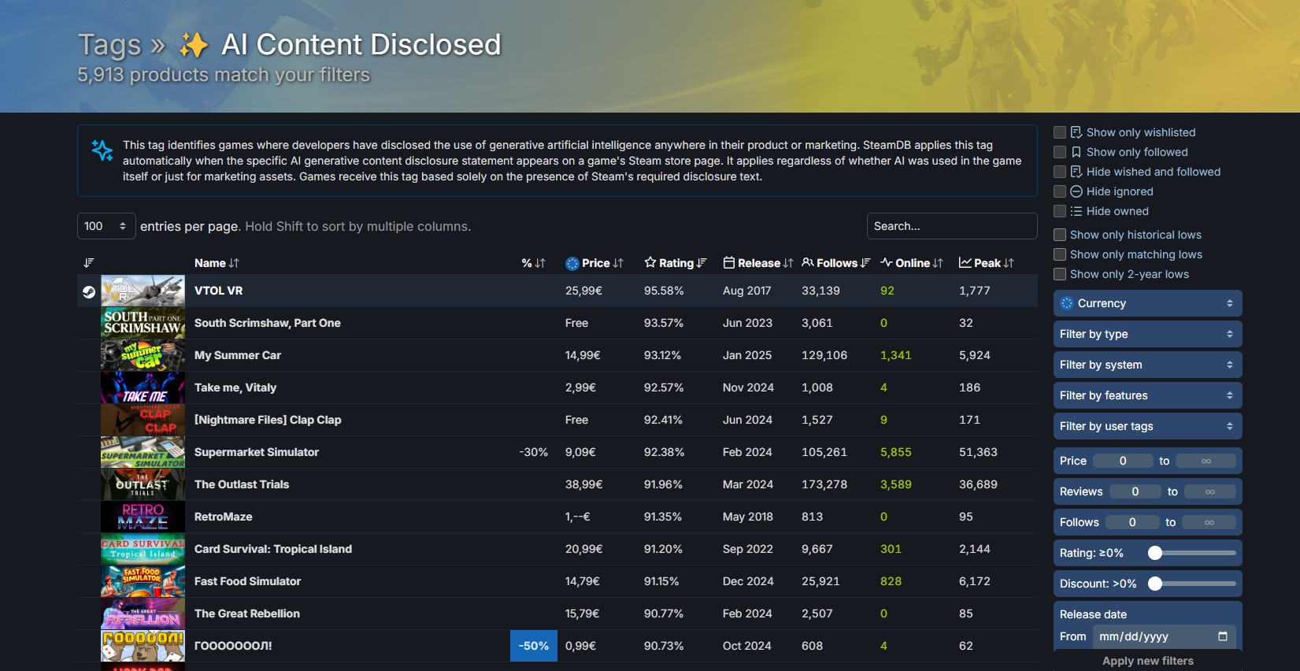Sort table by Price column

point(594,263)
